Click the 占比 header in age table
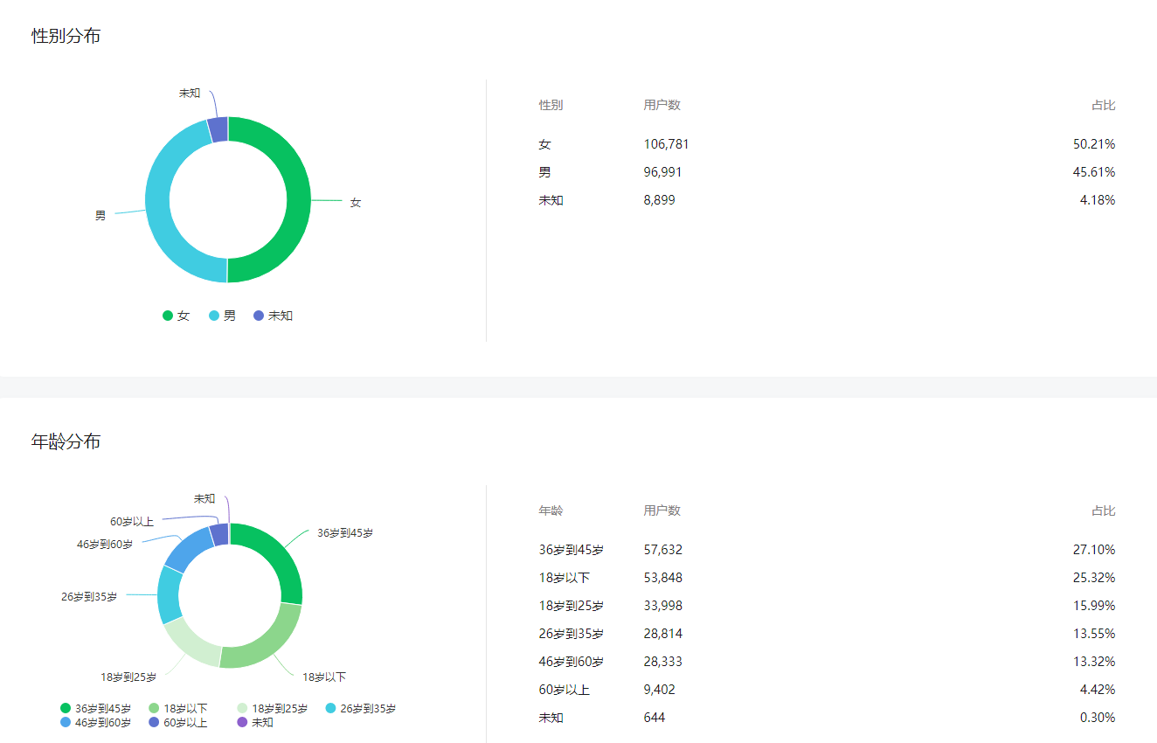This screenshot has width=1157, height=743. [x=1103, y=510]
